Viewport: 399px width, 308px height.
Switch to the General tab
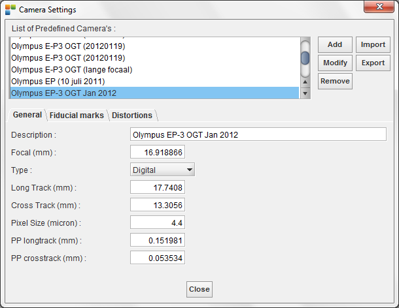coord(27,115)
